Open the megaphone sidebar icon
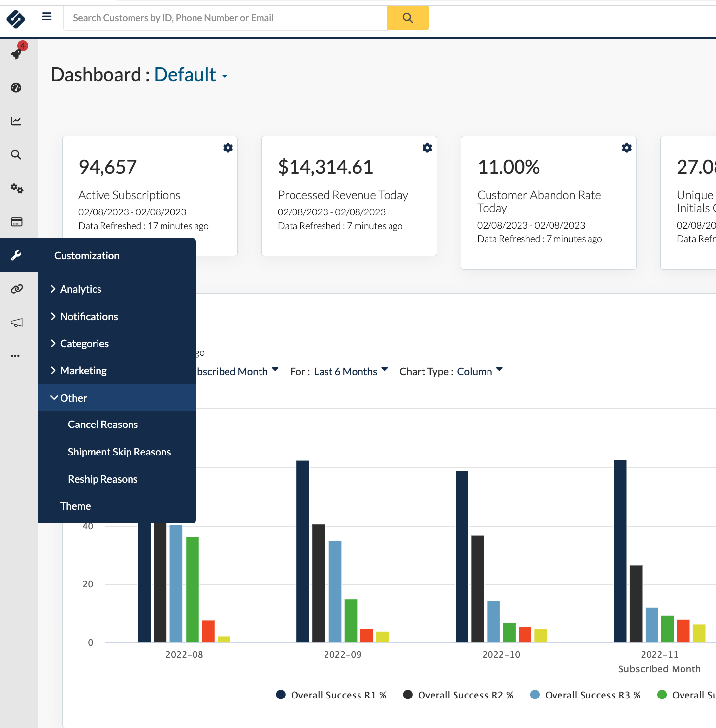716x728 pixels. [x=17, y=323]
